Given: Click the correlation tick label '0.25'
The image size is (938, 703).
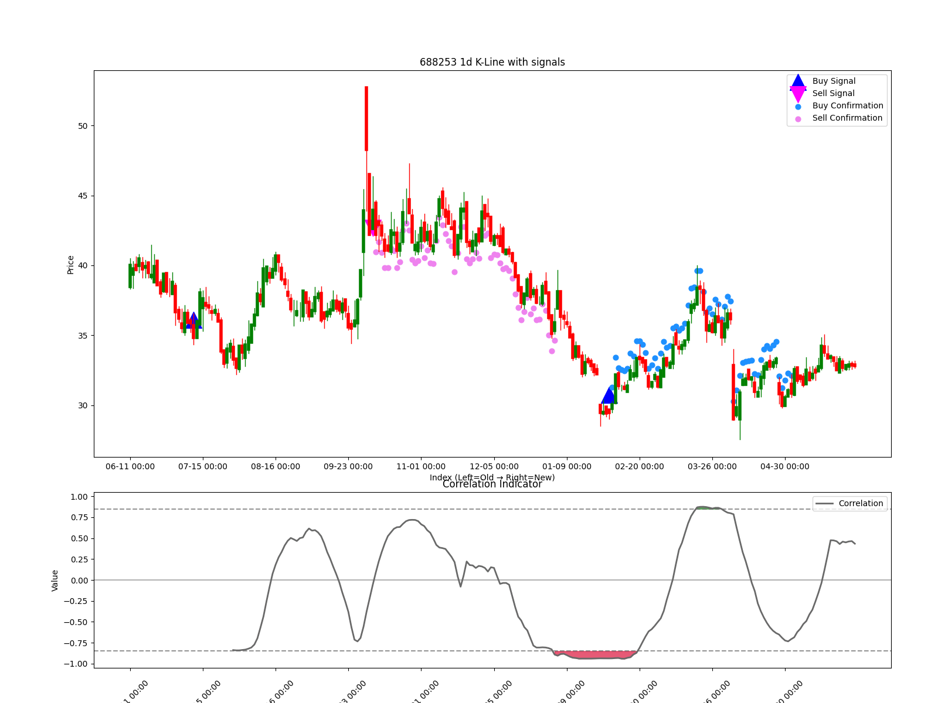Looking at the screenshot, I should [79, 559].
